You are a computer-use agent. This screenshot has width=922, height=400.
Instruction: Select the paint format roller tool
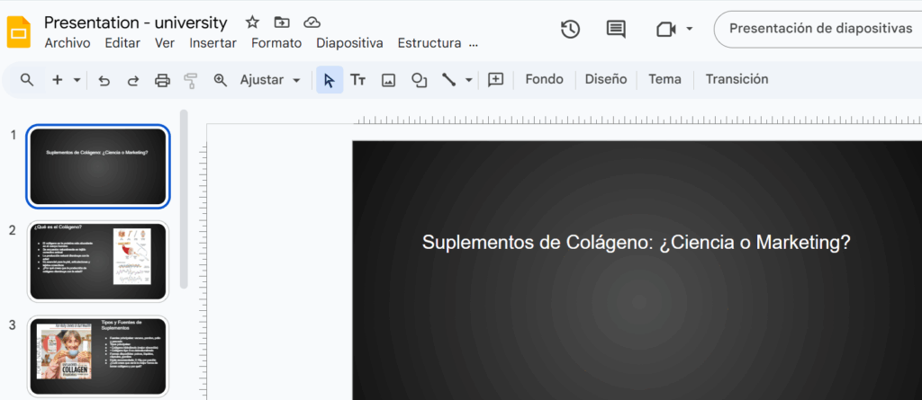(190, 80)
